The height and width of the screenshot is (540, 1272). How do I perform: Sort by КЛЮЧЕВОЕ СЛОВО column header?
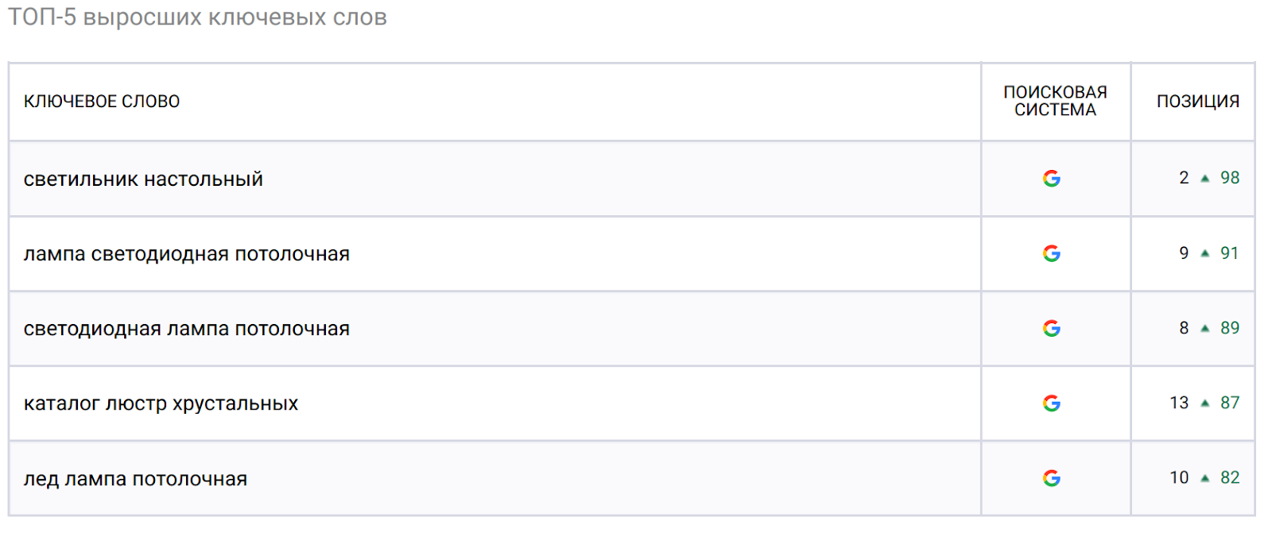(x=102, y=102)
